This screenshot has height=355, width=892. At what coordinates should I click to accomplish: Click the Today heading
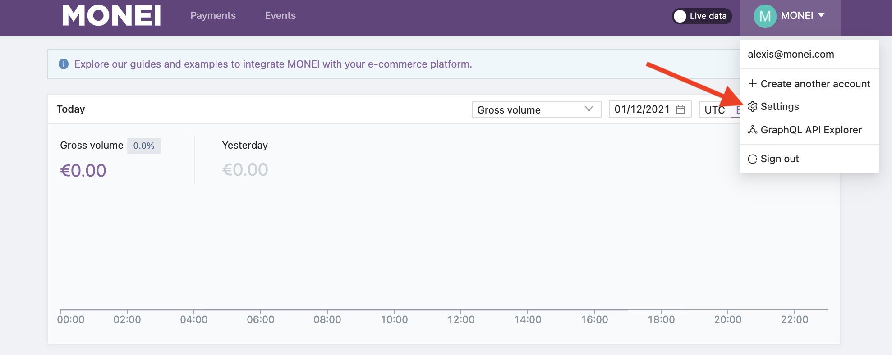pyautogui.click(x=71, y=109)
